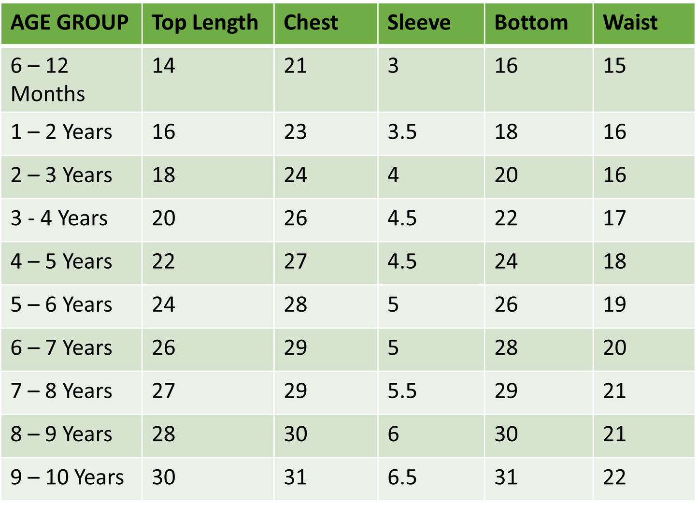Select the Sleeve column header
This screenshot has width=698, height=505.
419,23
